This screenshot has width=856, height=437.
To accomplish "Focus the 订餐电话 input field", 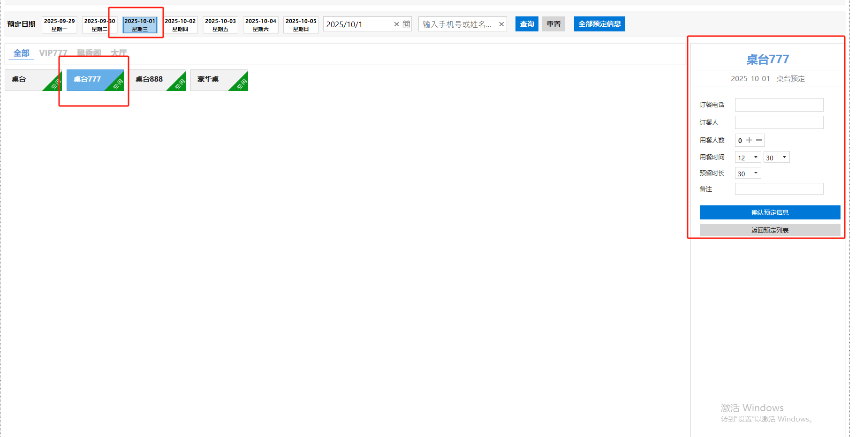I will 779,105.
